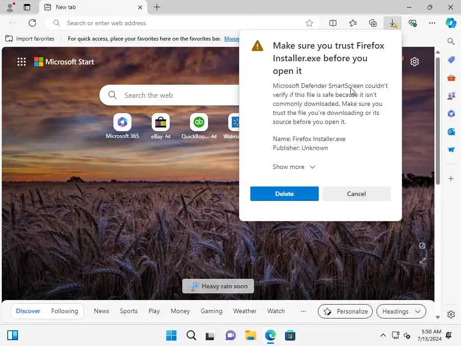Viewport: 461px width, 346px height.
Task: Expand background to full view icon
Action: 422,261
